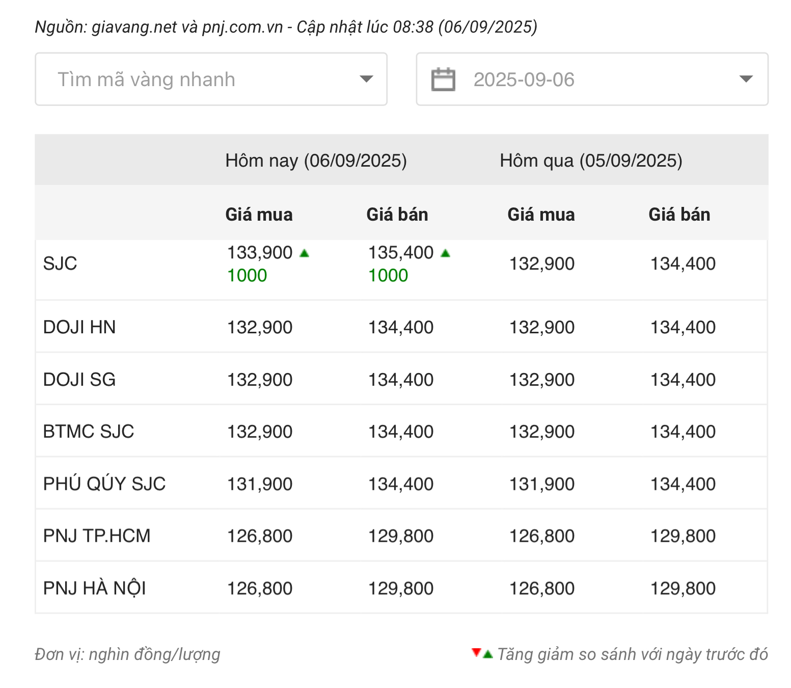
Task: Open the 2025-09-06 date picker field
Action: click(x=524, y=80)
